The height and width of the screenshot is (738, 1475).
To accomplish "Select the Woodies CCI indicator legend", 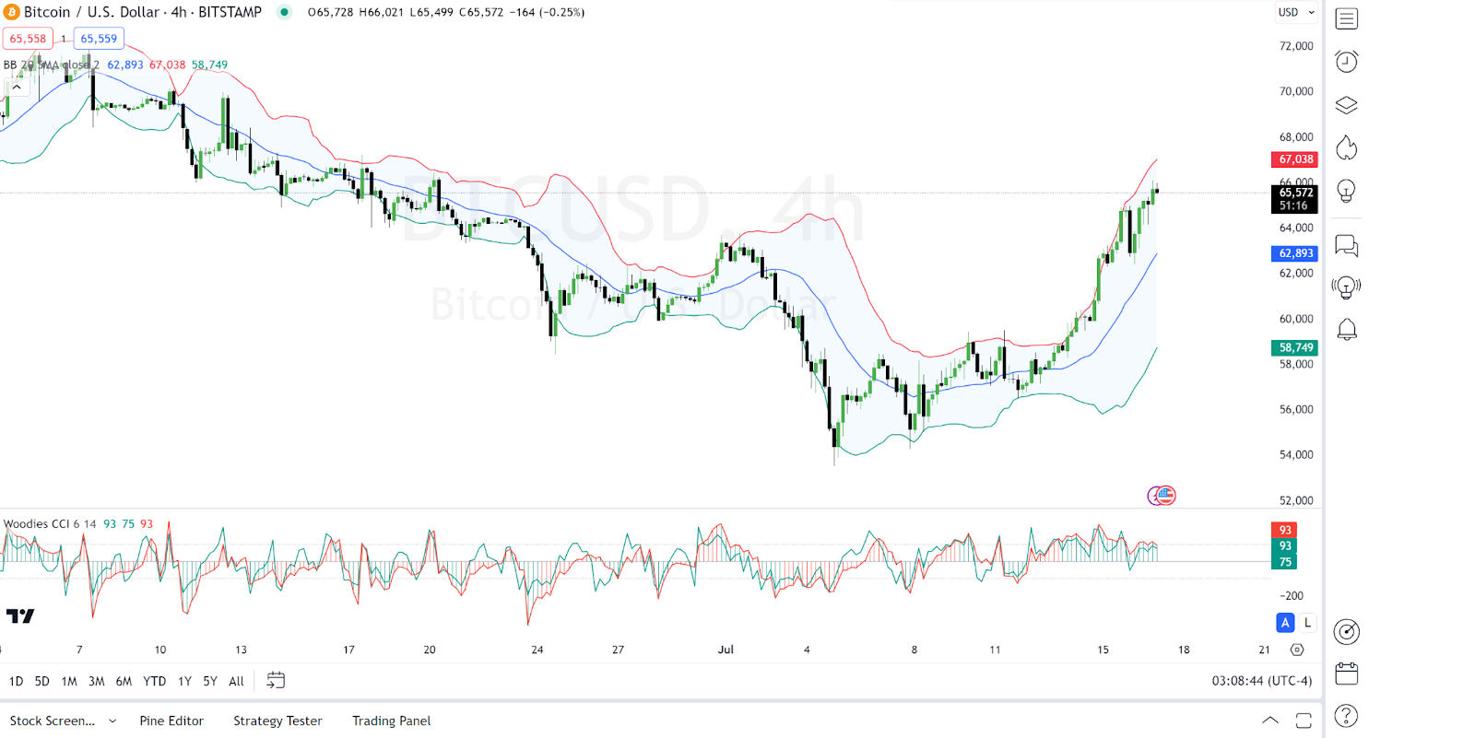I will click(x=50, y=523).
